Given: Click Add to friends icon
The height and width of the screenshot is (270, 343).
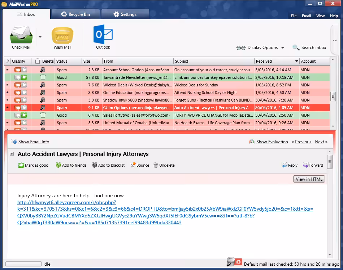Looking at the screenshot, I should tap(58, 165).
